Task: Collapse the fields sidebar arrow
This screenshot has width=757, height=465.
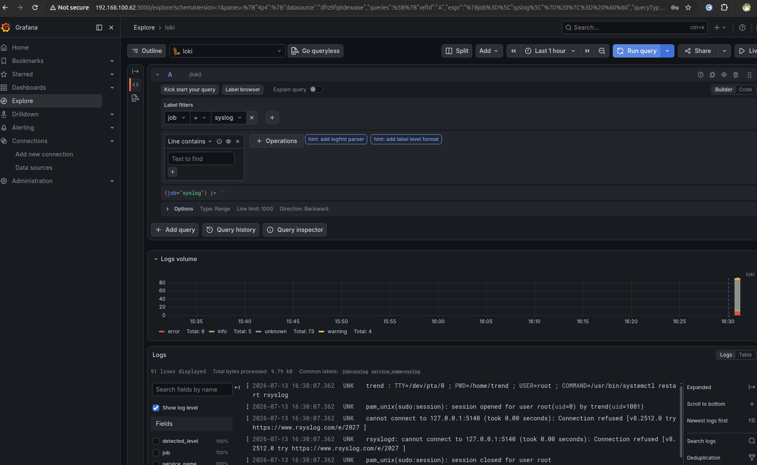Action: [x=237, y=387]
